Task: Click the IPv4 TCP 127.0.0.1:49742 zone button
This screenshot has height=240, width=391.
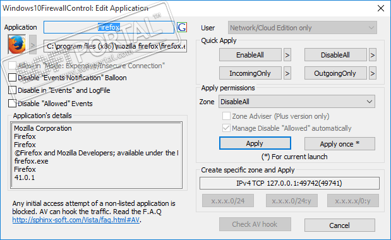Action: pos(289,183)
